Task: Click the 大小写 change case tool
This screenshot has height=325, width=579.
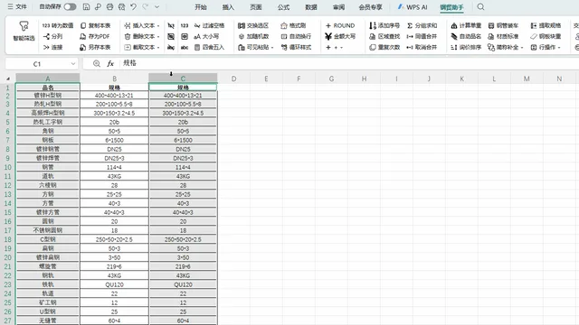Action: click(206, 36)
